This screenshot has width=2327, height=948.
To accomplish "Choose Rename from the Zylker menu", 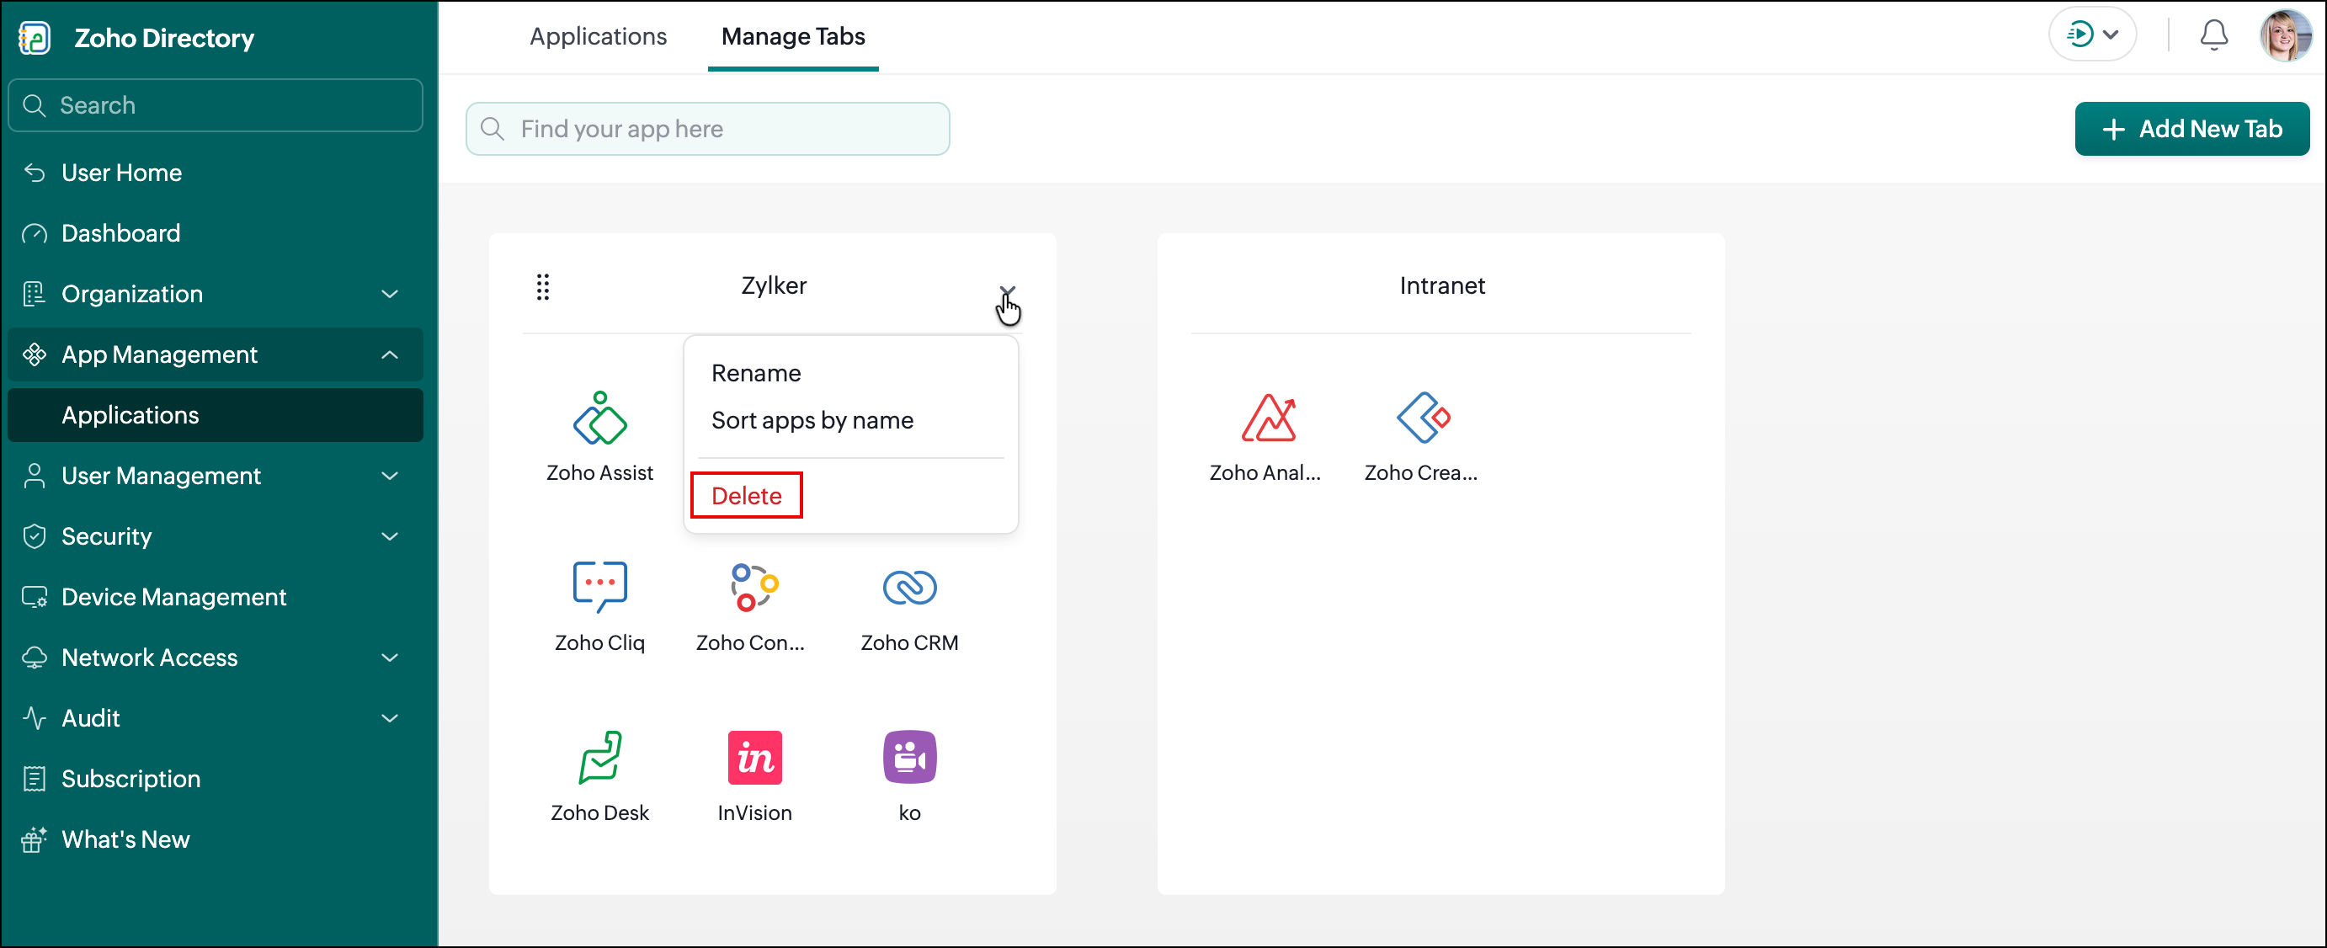I will (756, 373).
